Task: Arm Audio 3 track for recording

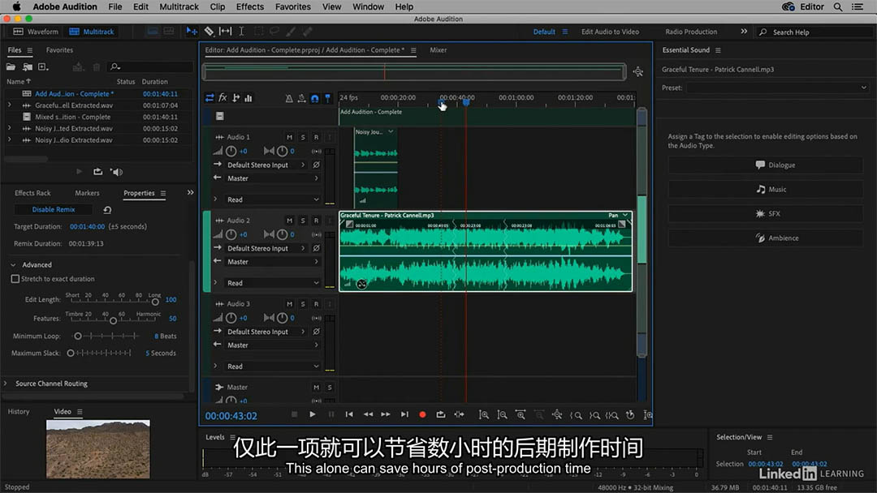Action: 316,304
